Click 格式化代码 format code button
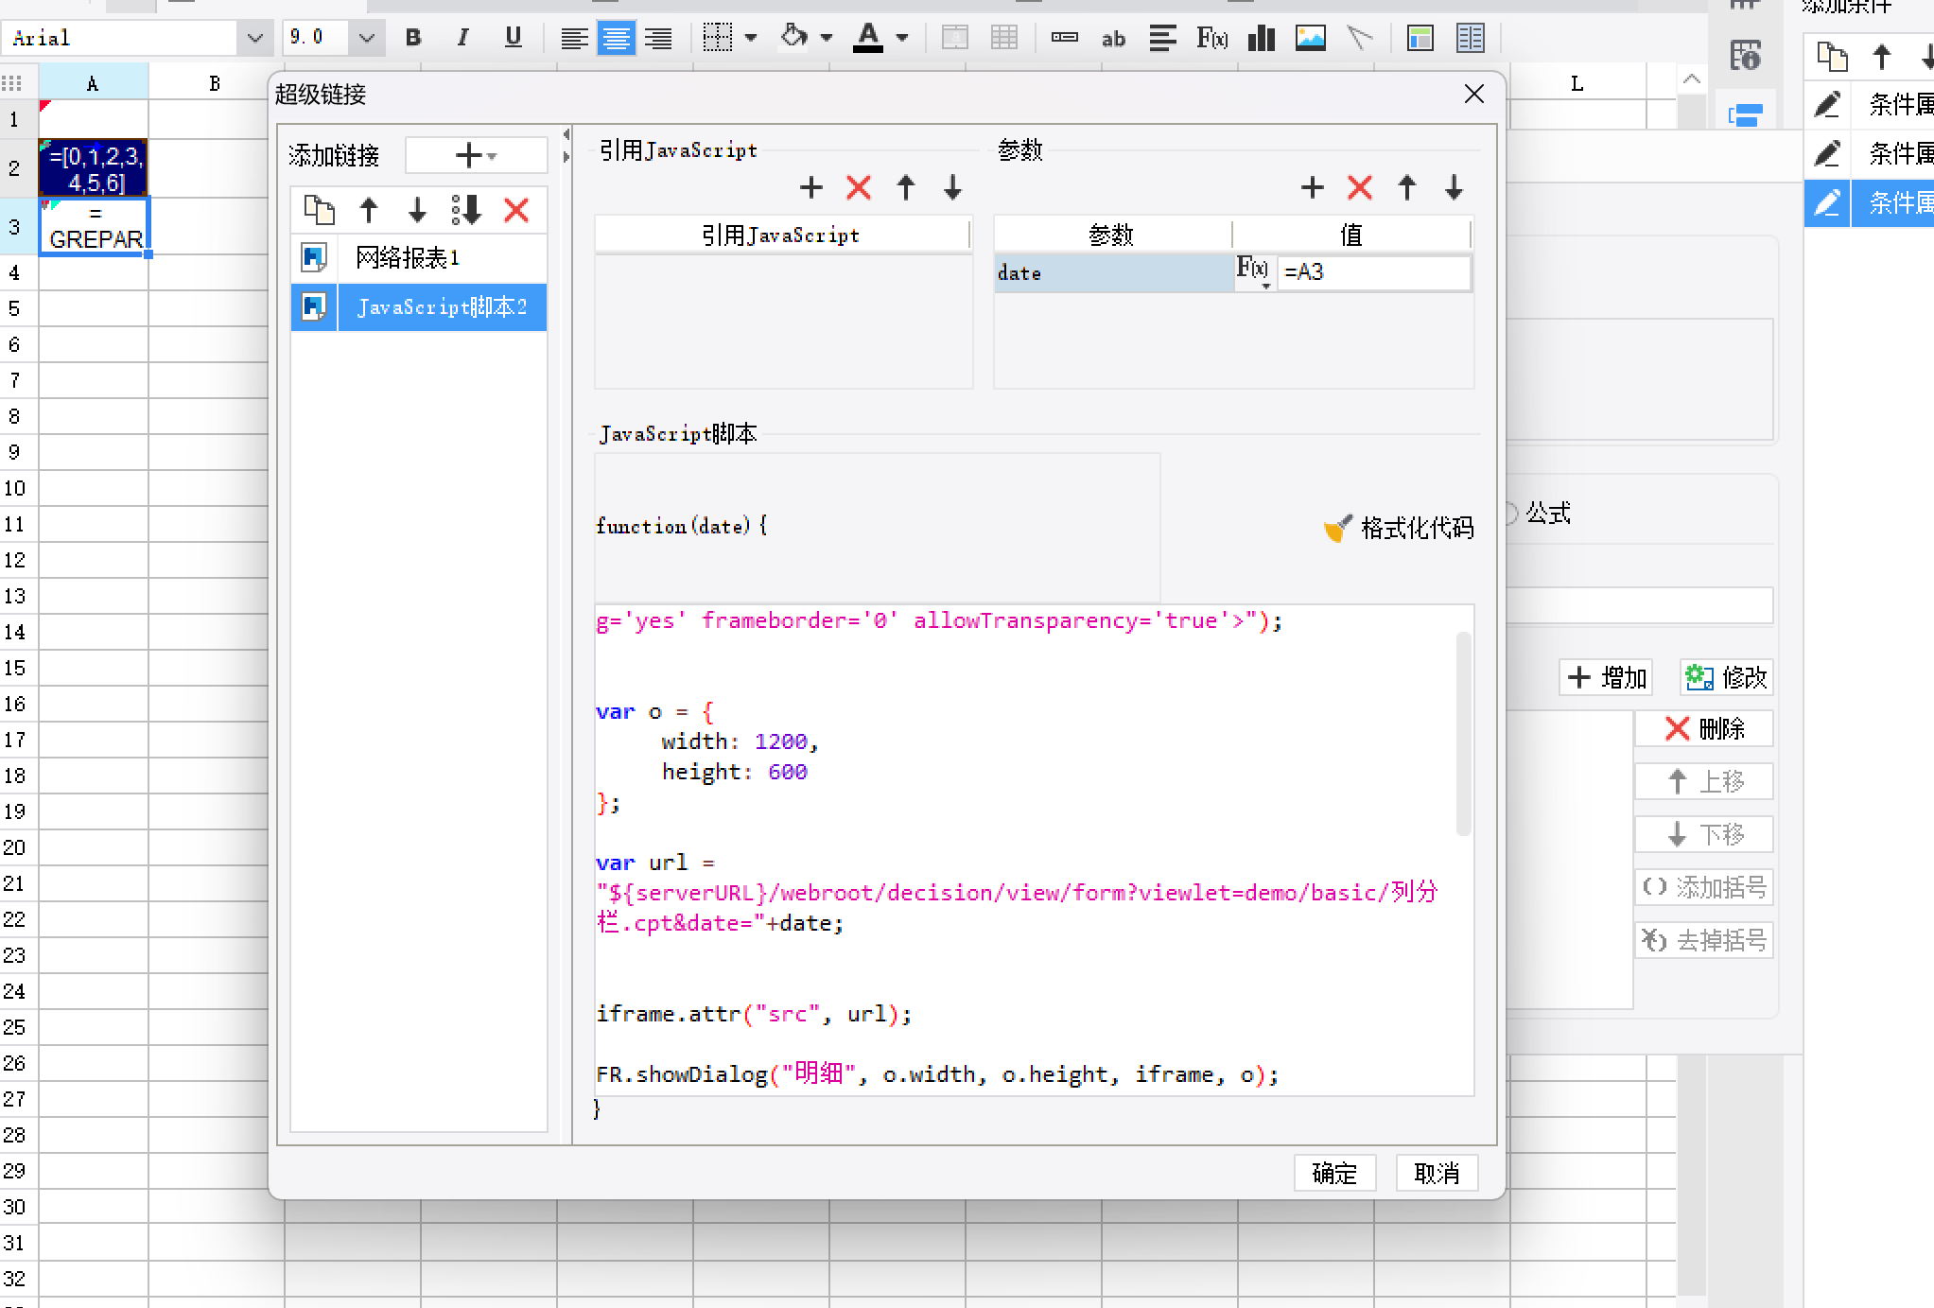This screenshot has width=1934, height=1308. tap(1399, 528)
